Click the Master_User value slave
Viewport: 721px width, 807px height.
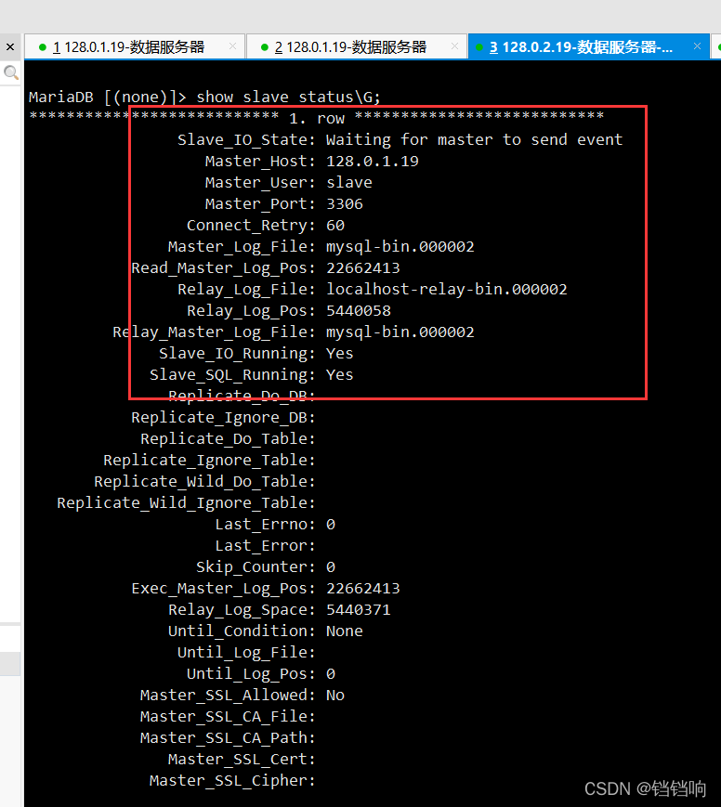[x=349, y=182]
